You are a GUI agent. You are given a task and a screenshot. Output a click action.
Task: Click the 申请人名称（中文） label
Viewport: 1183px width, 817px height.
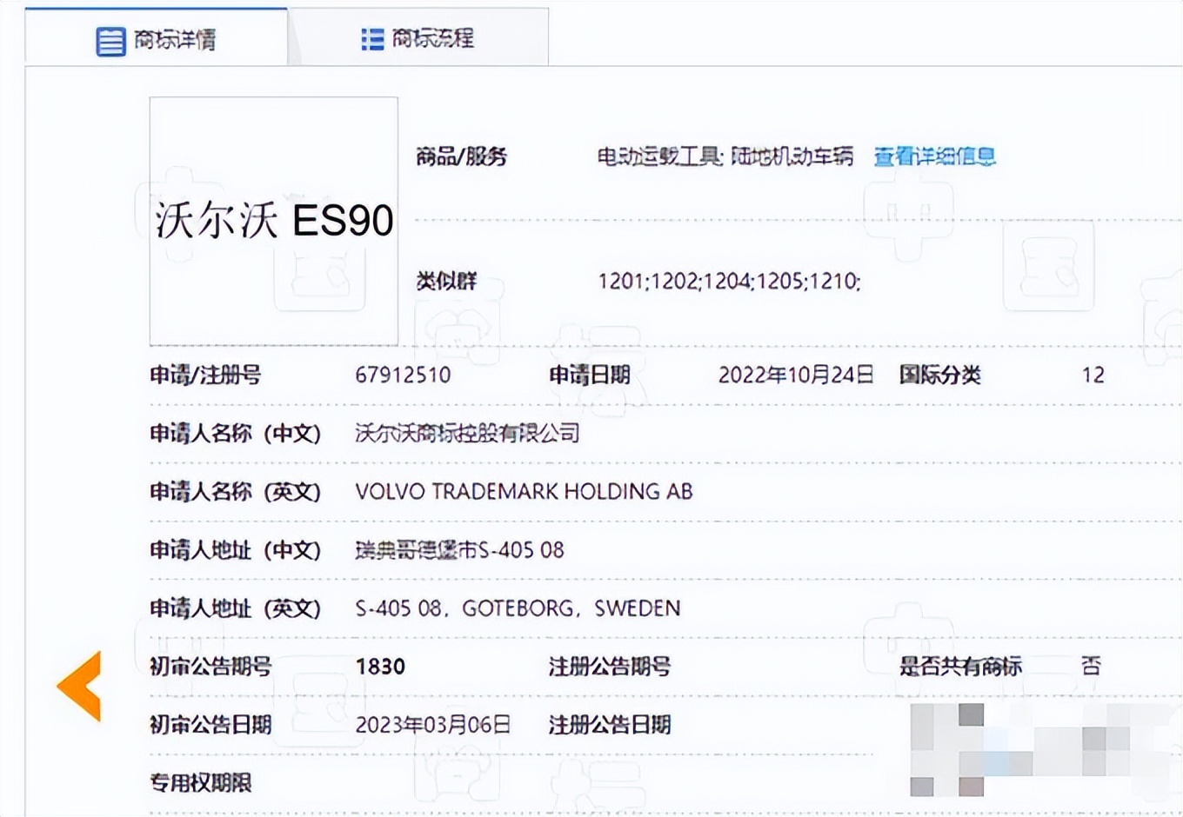[x=235, y=433]
